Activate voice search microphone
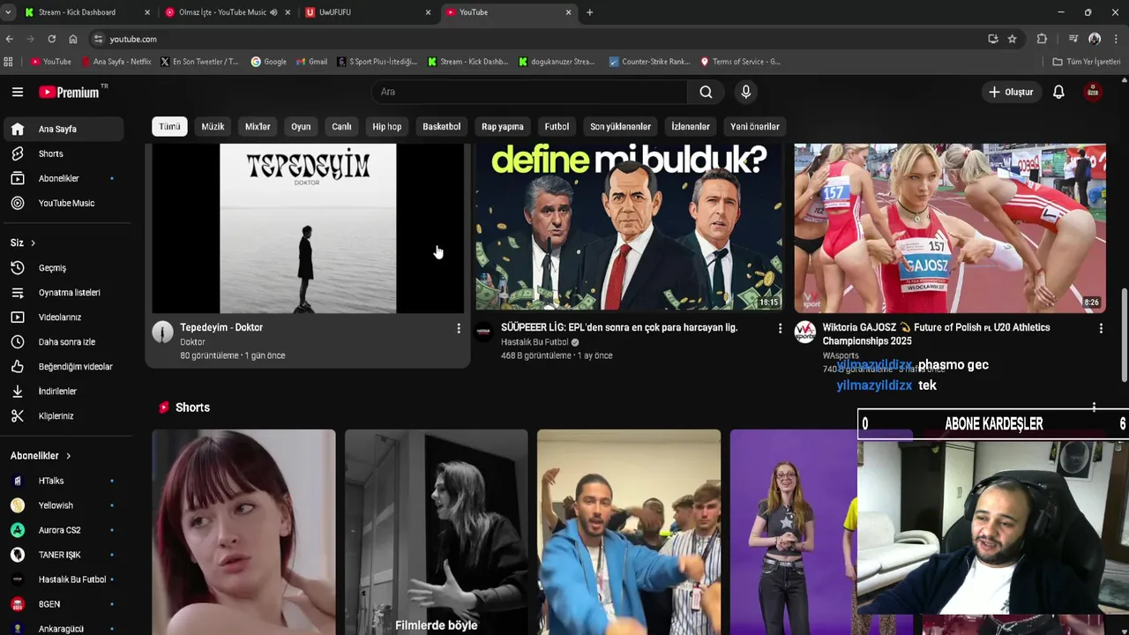This screenshot has height=635, width=1129. tap(746, 92)
